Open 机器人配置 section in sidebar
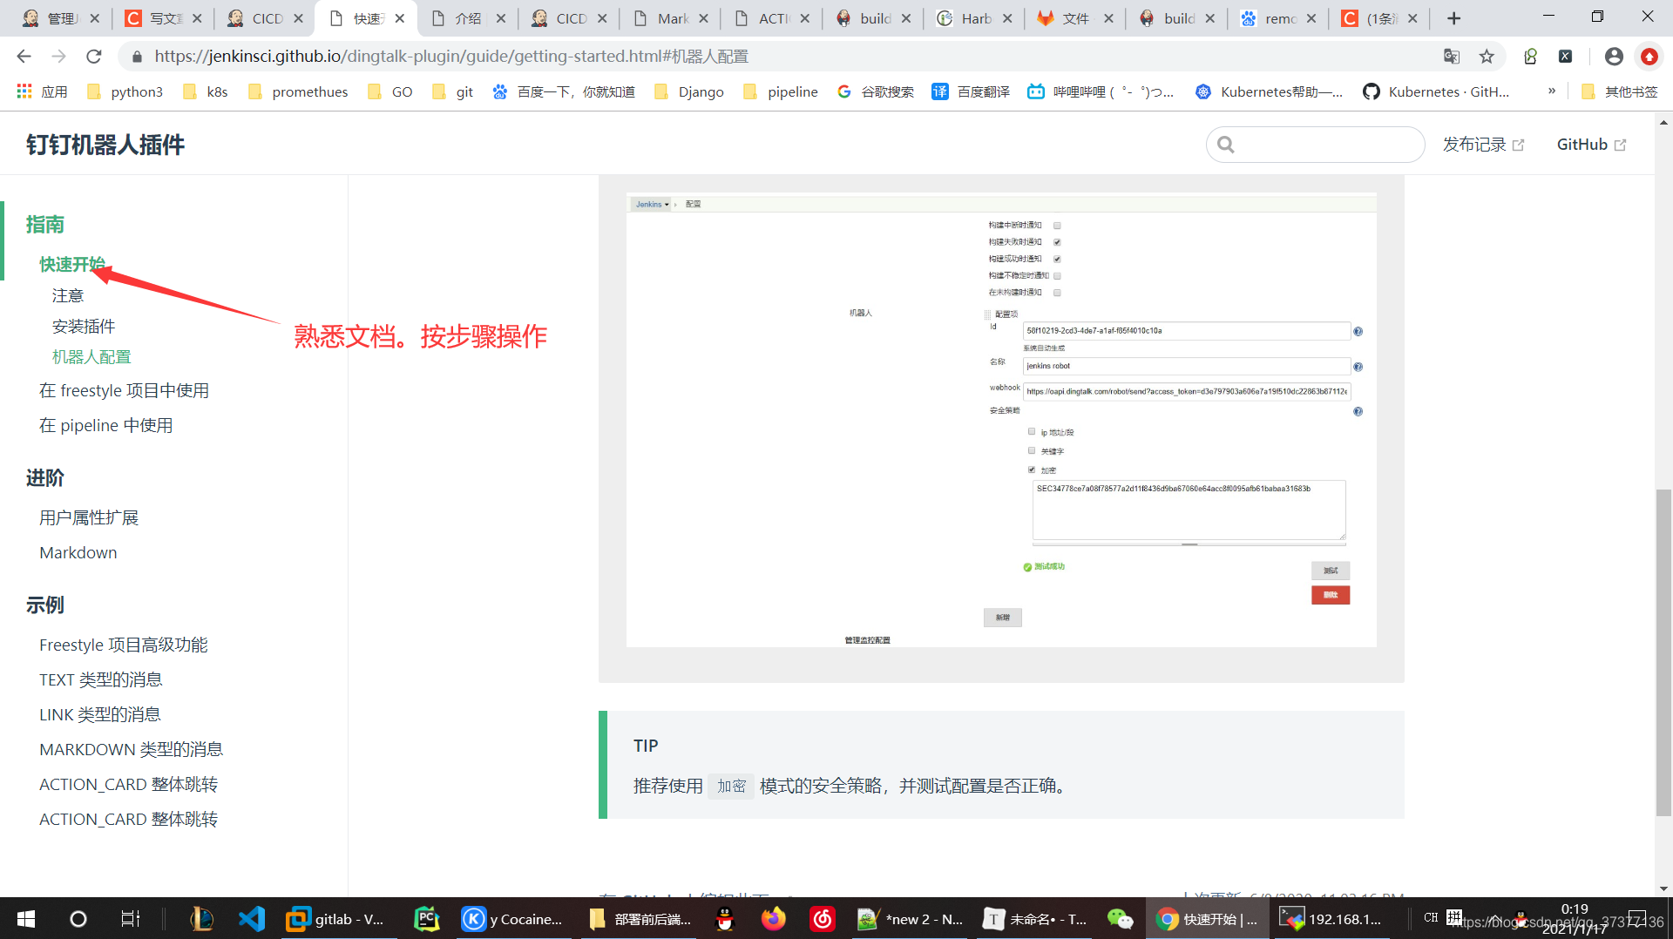The height and width of the screenshot is (939, 1673). pos(91,357)
